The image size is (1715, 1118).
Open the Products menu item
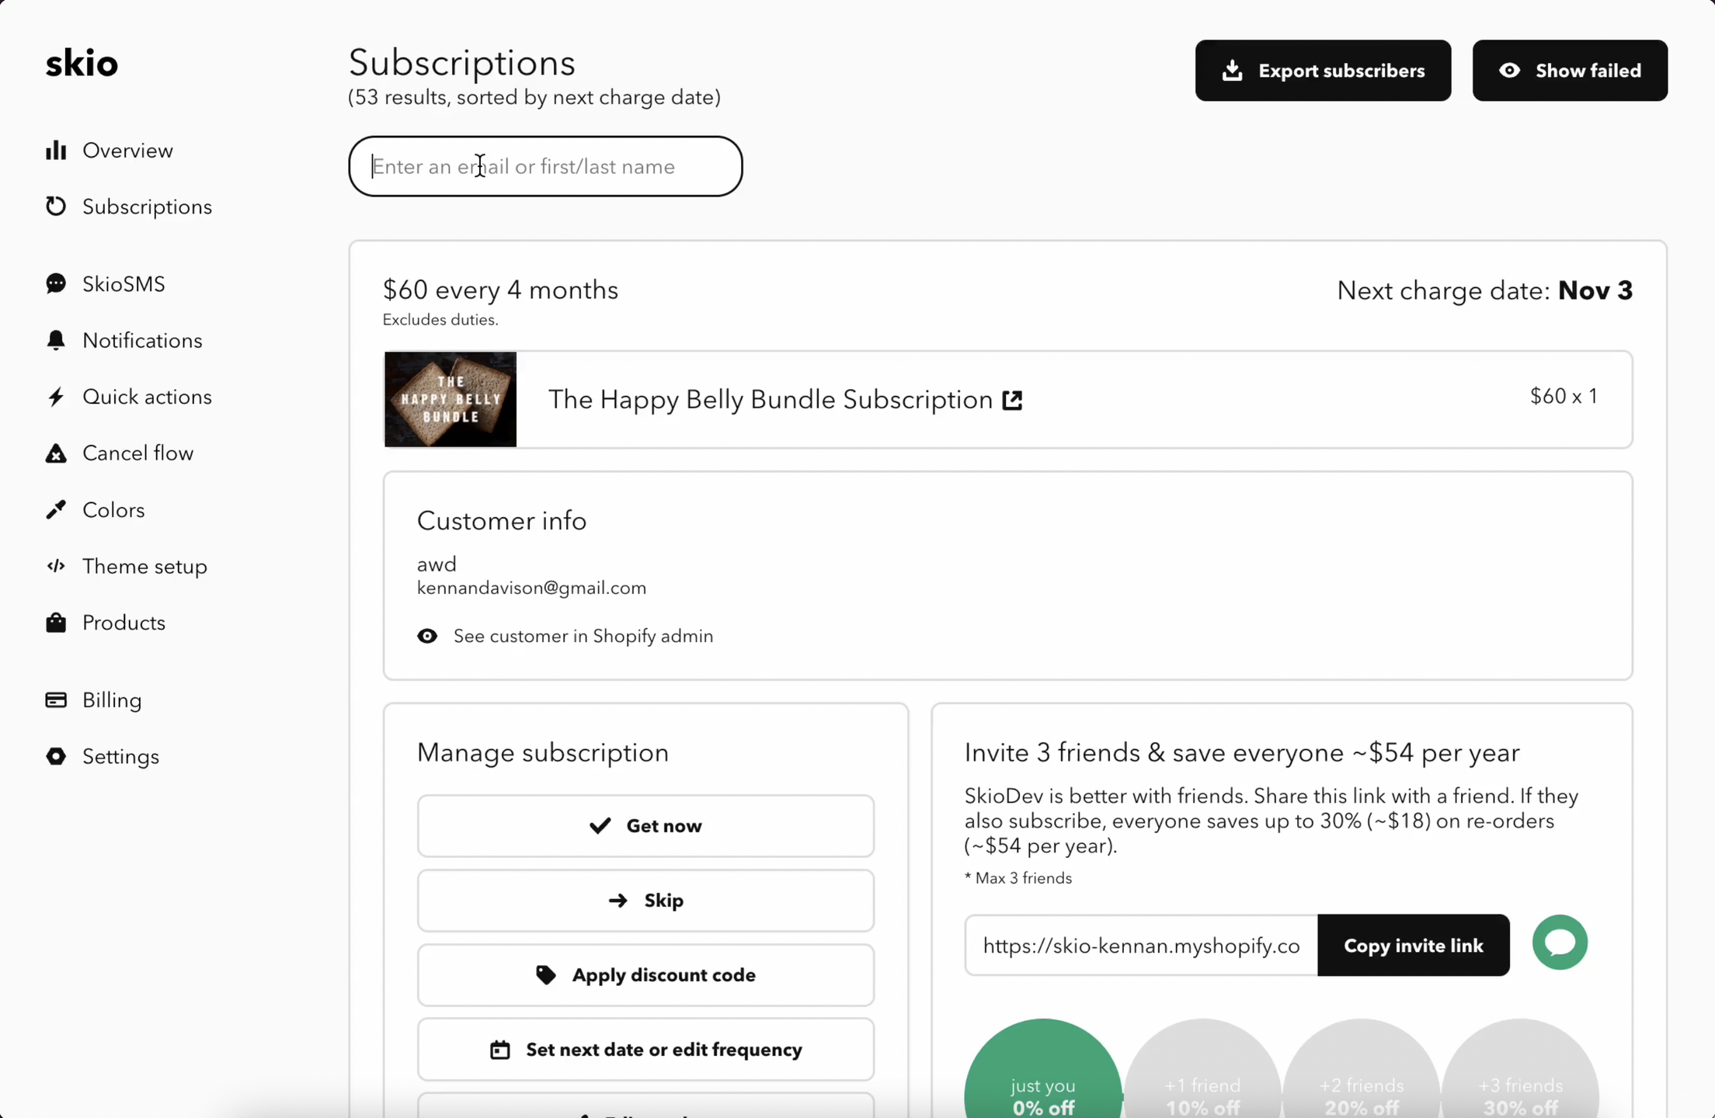pyautogui.click(x=123, y=623)
